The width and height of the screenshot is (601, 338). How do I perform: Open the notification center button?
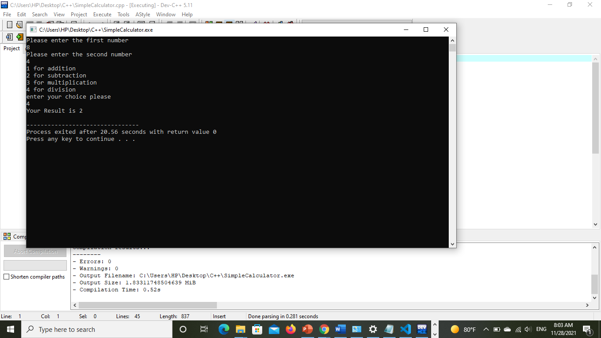coord(589,329)
